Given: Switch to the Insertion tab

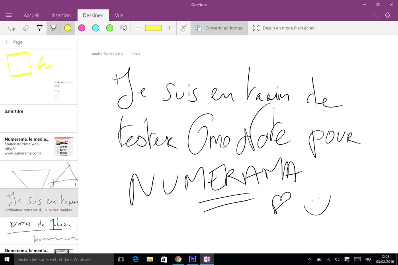Looking at the screenshot, I should (61, 15).
